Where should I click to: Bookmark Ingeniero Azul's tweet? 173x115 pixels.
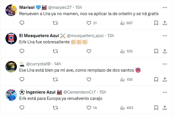[x=156, y=108]
